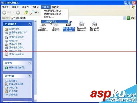Expand the address bar dropdown
The width and height of the screenshot is (137, 103).
124,18
